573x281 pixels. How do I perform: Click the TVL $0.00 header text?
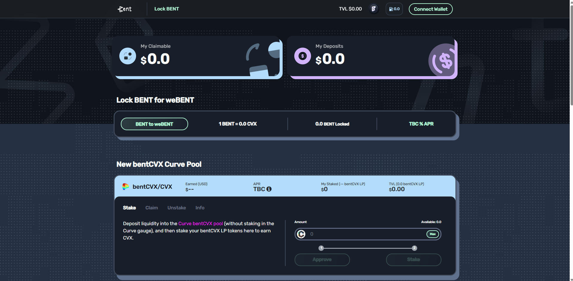350,9
